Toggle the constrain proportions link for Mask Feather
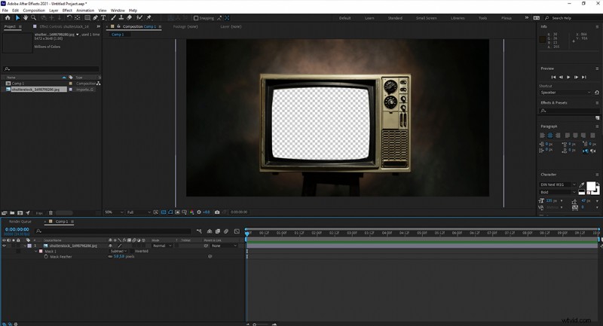The width and height of the screenshot is (603, 326). 110,257
